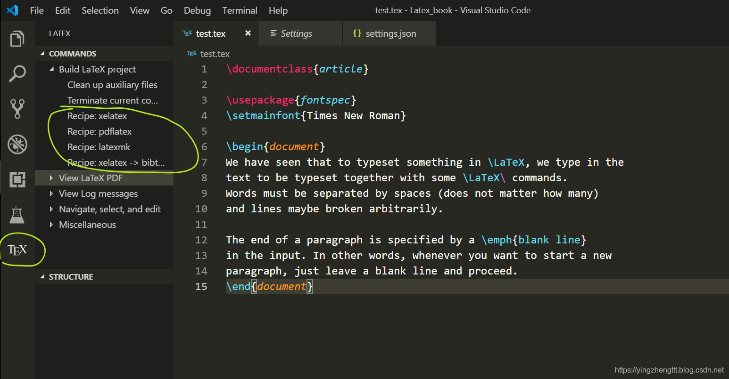Expand View Log messages node
This screenshot has width=729, height=379.
tap(51, 194)
